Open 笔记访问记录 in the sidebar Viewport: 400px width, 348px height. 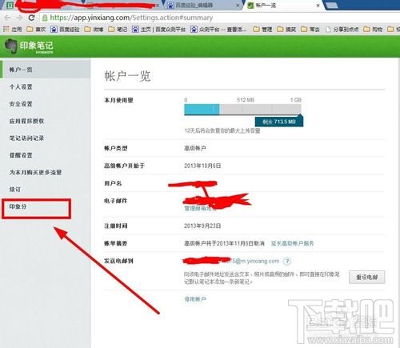click(26, 138)
